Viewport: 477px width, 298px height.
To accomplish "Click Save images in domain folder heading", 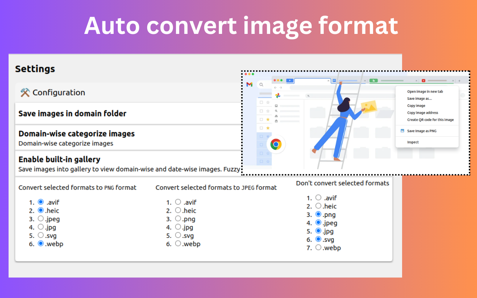I will click(x=72, y=114).
